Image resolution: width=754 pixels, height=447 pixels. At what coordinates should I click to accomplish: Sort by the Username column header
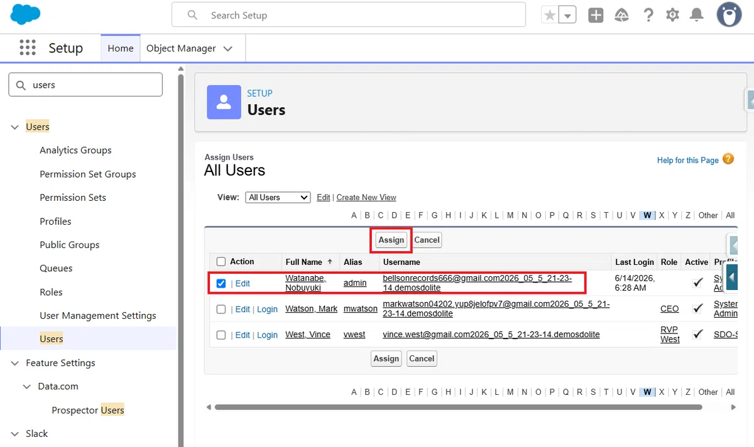[x=402, y=262]
